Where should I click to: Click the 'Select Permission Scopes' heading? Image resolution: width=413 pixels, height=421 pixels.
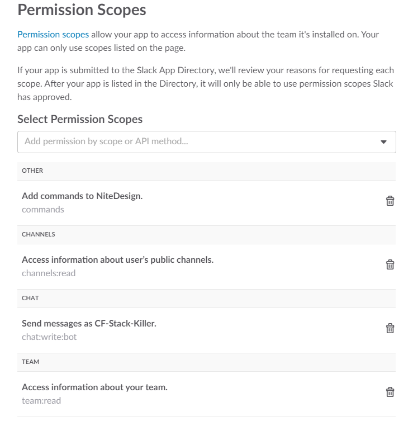point(80,119)
